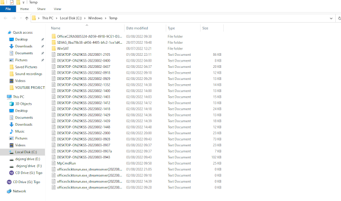The width and height of the screenshot is (341, 201).
Task: Open YOUTUBE PROJECT folder in sidebar
Action: pos(30,88)
